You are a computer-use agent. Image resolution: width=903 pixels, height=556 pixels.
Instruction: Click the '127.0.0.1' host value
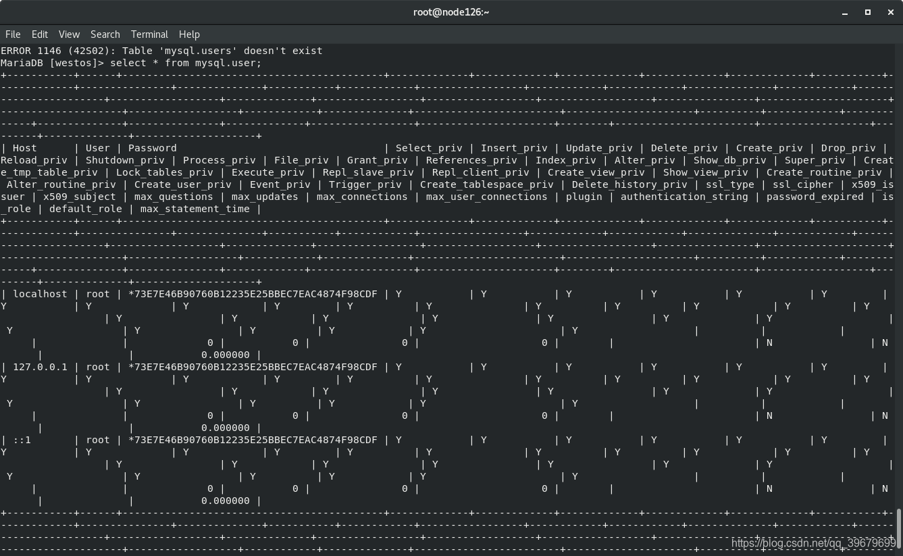[40, 367]
